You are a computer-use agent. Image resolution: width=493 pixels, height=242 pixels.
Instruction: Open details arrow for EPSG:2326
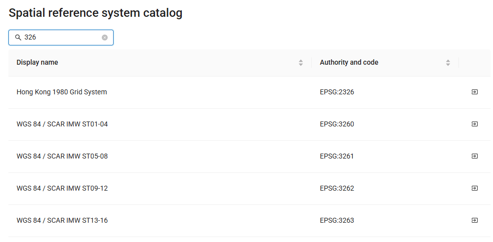pyautogui.click(x=475, y=92)
